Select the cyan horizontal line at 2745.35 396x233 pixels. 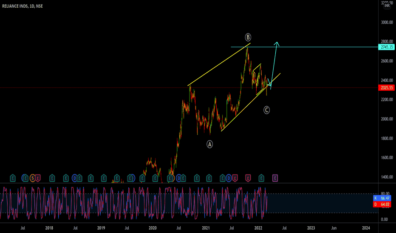pyautogui.click(x=304, y=47)
